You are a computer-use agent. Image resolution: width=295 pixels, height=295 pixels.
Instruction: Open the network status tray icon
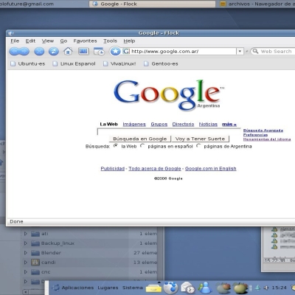[258, 288]
